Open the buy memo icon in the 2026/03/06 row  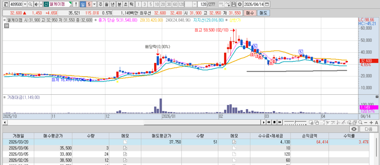125,148
